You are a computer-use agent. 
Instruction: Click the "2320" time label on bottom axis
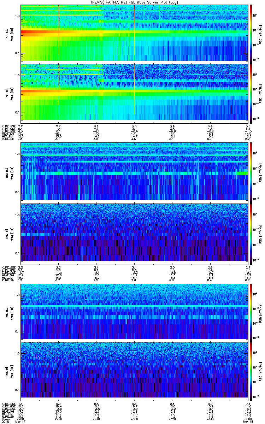[x=172, y=419]
